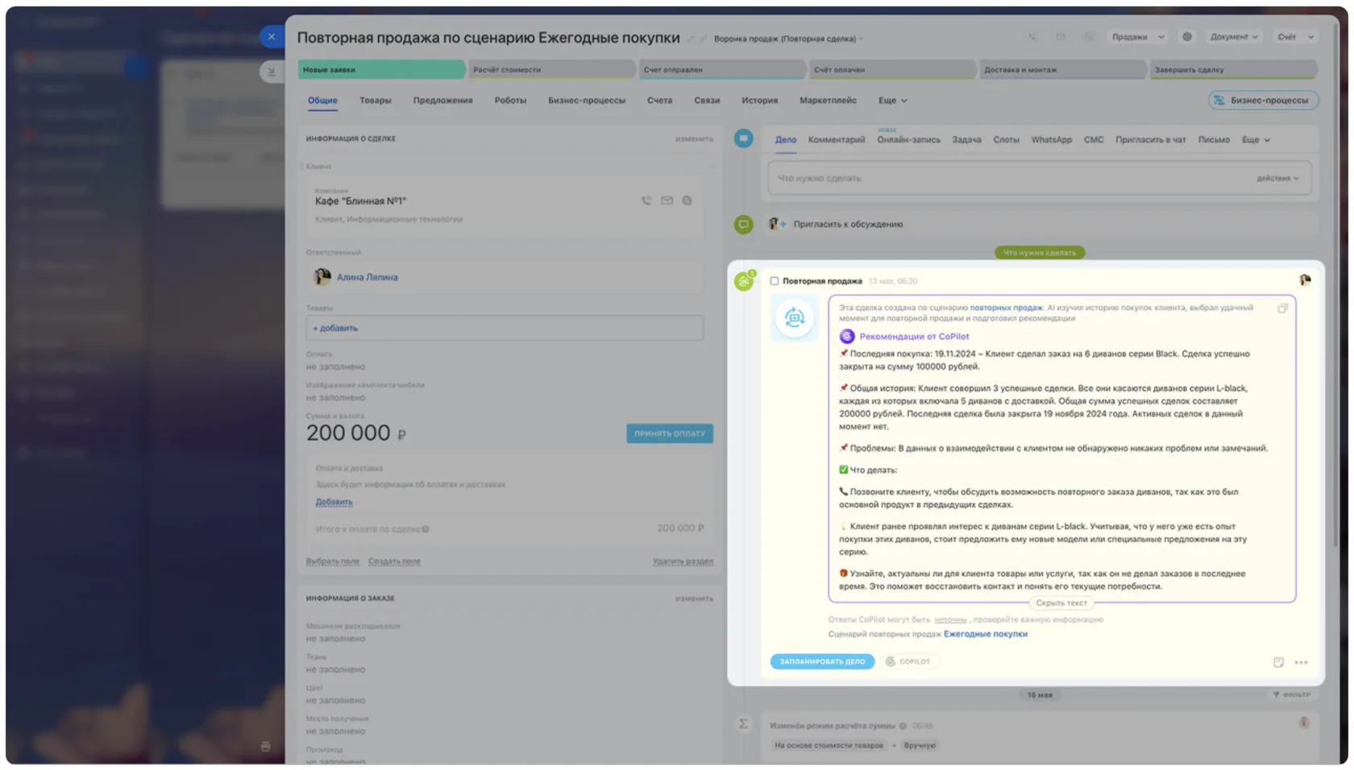Click the settings gear icon in deal header
Screen dimensions: 1354x770
(x=1186, y=37)
